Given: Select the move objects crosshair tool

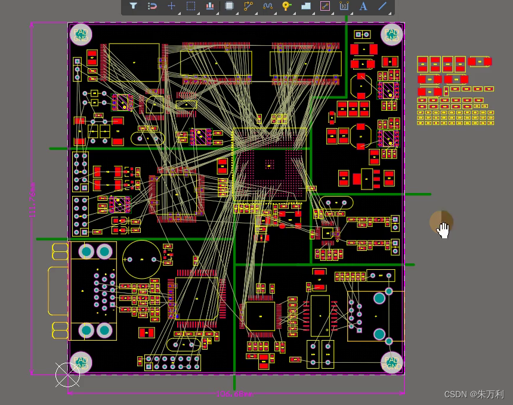Looking at the screenshot, I should [x=171, y=6].
